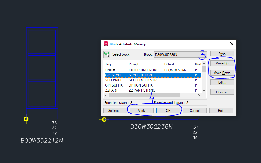The width and height of the screenshot is (261, 163).
Task: Click the yellow insertion point below the dialog
Action: click(x=104, y=119)
